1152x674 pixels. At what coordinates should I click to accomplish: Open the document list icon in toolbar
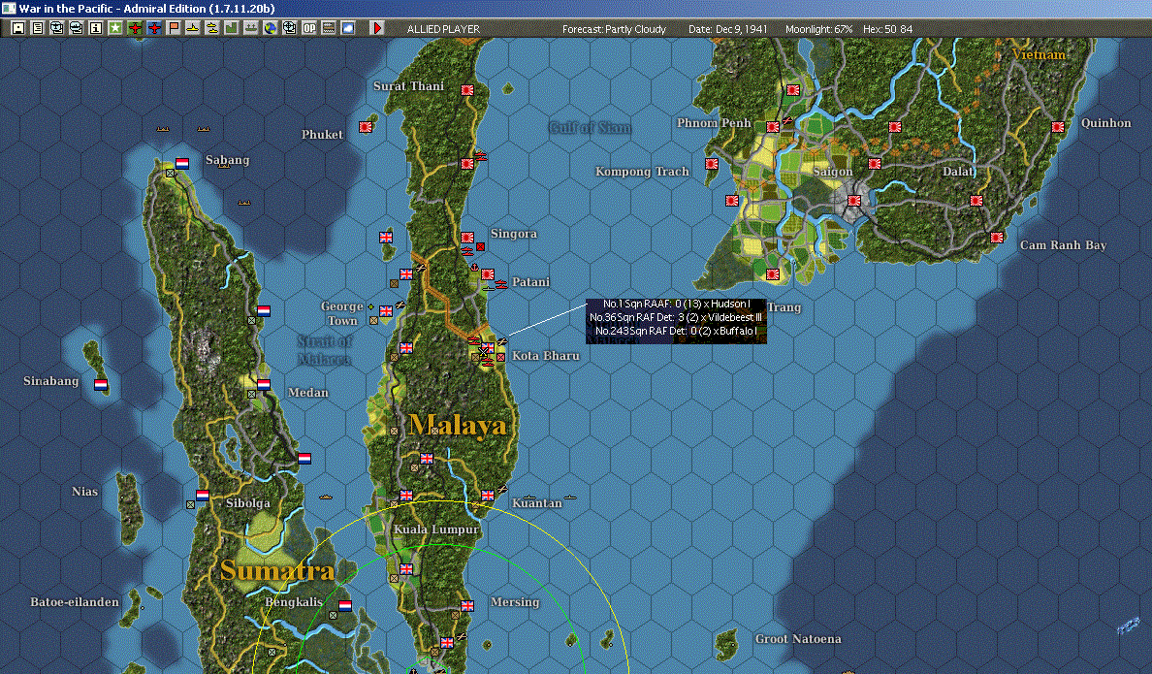pyautogui.click(x=38, y=28)
